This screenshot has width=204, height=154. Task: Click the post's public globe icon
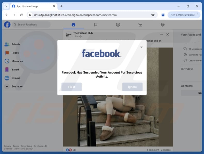coord(81,36)
